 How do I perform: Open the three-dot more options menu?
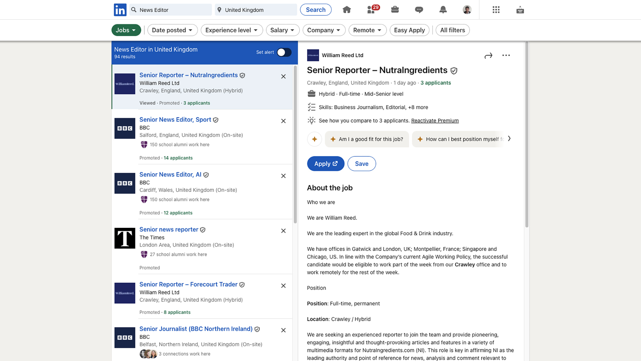(x=506, y=55)
